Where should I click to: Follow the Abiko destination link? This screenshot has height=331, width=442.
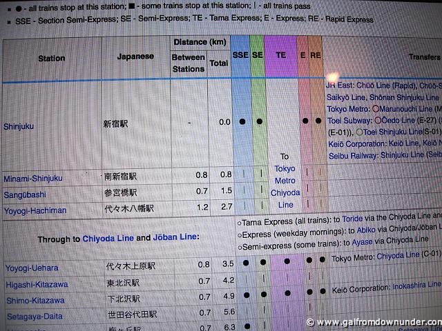pos(366,230)
